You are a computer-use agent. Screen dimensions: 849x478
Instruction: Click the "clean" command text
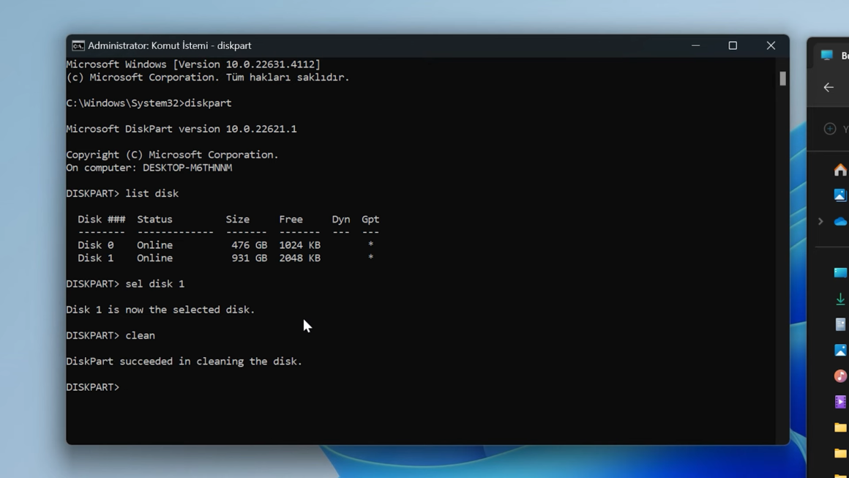click(141, 336)
